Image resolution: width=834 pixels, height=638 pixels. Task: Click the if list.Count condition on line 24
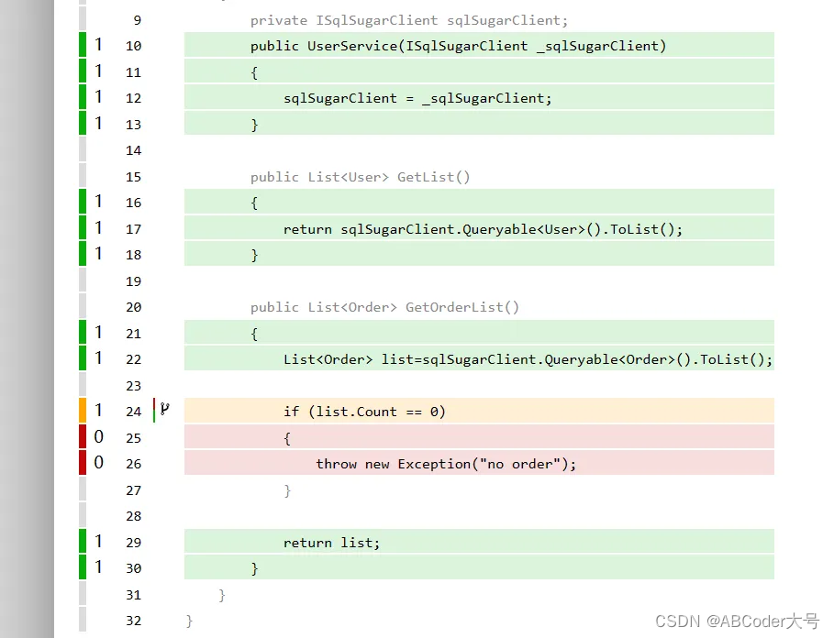(367, 411)
